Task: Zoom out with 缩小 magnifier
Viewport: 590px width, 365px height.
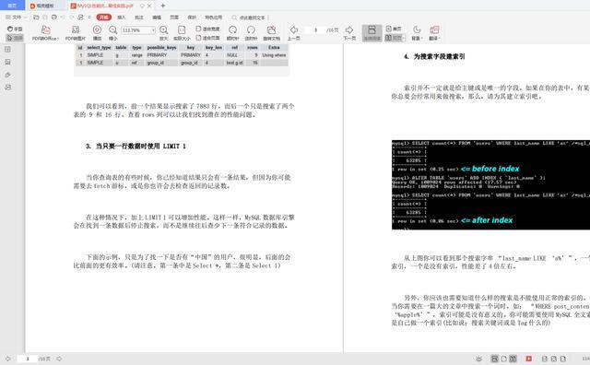Action: click(112, 33)
